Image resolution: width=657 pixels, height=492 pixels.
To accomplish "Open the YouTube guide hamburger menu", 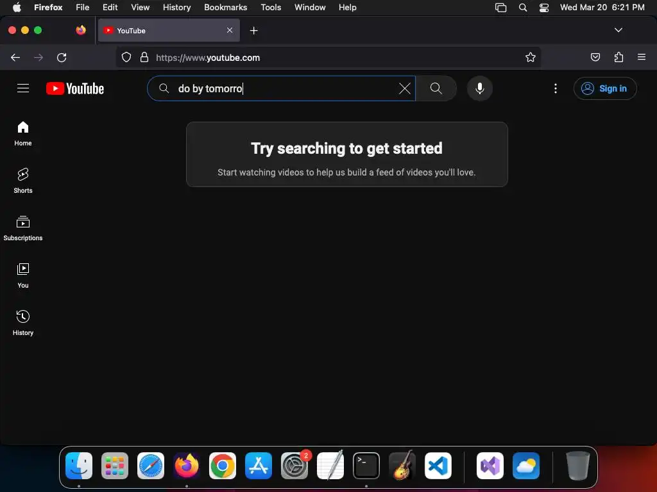I will point(23,88).
